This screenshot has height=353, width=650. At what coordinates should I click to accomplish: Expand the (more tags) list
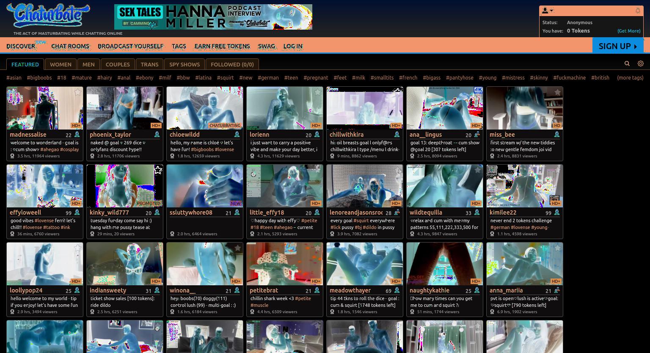coord(630,77)
